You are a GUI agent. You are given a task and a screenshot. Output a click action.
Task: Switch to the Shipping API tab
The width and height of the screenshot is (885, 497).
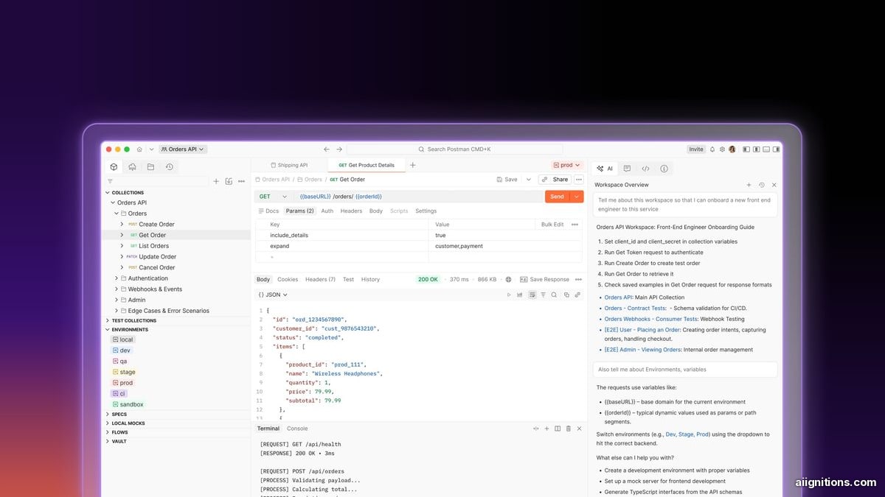click(x=289, y=165)
